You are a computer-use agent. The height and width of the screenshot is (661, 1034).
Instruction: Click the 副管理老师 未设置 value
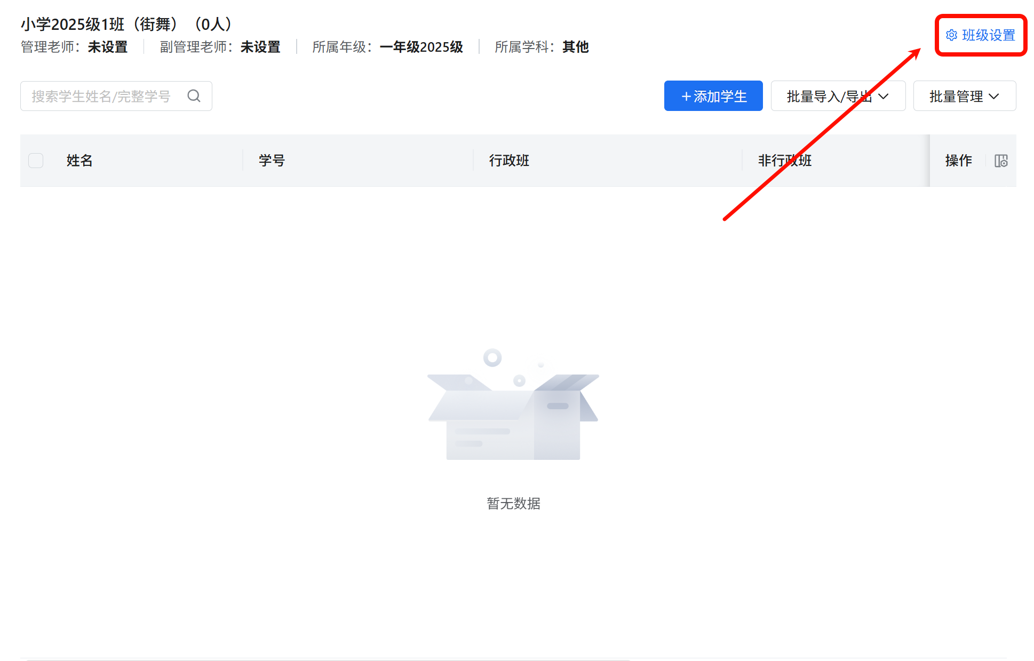point(260,47)
